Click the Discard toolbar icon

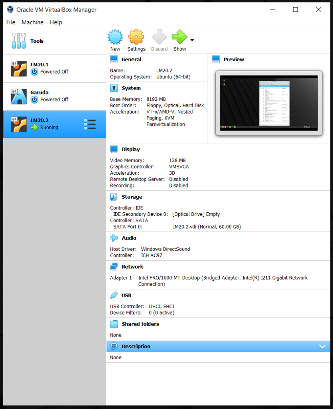point(159,38)
